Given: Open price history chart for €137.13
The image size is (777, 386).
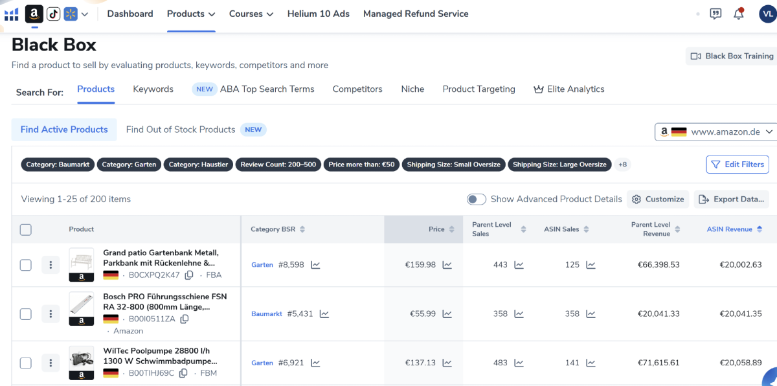Looking at the screenshot, I should pos(447,363).
